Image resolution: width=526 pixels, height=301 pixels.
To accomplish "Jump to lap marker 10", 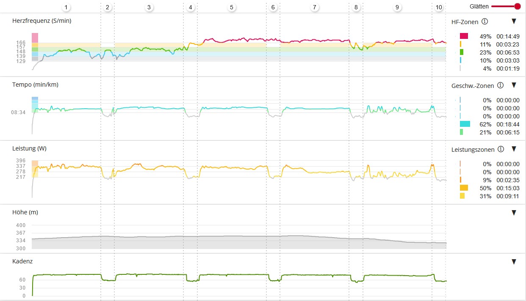I will point(439,8).
